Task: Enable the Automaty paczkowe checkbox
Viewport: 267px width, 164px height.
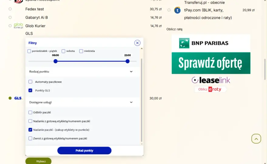Action: pos(30,82)
